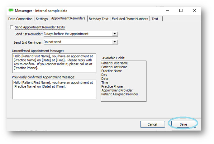Viewport: 214px width, 144px height.
Task: Click the '3 days before the appointment' value
Action: [66, 34]
